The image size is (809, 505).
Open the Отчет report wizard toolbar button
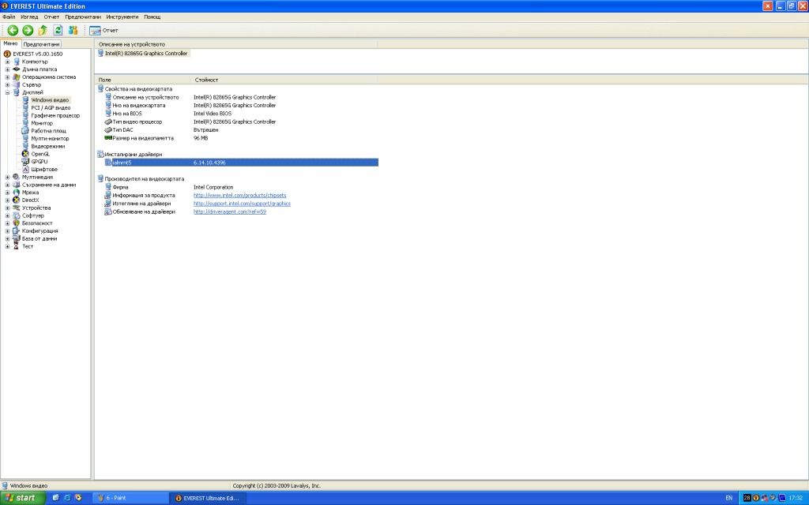[103, 31]
